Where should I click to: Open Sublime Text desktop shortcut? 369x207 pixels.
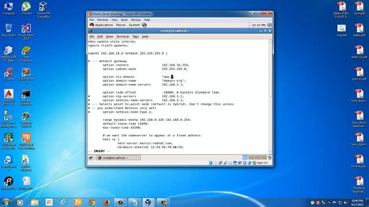click(x=26, y=75)
